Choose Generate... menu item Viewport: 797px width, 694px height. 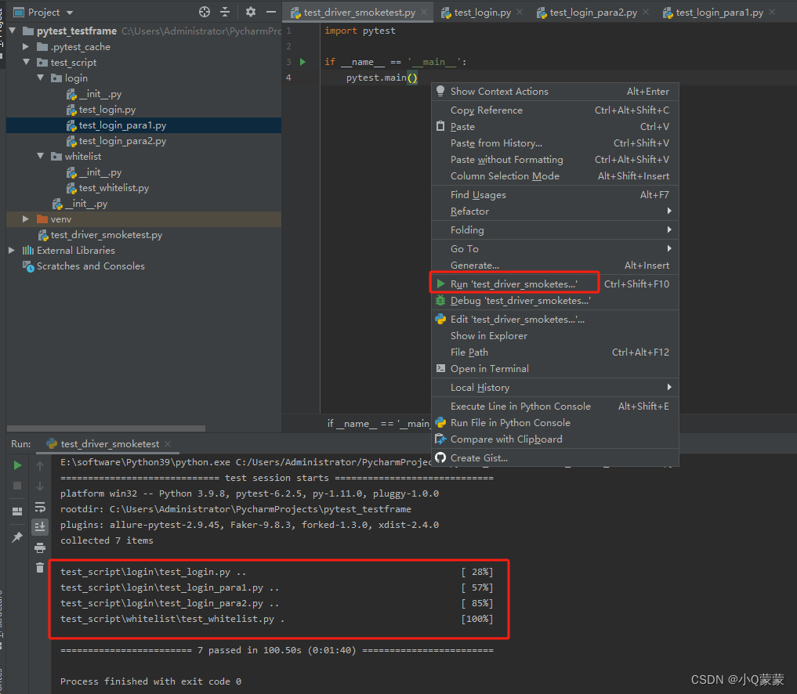[x=555, y=266]
